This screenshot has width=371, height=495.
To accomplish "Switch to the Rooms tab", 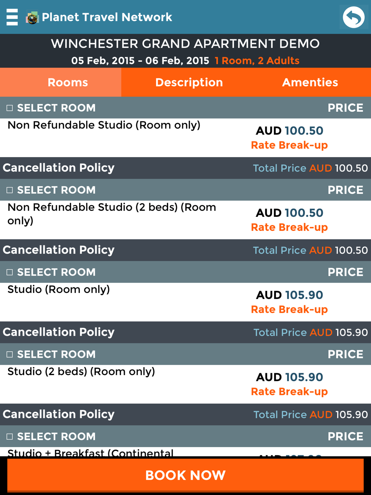I will pos(68,82).
